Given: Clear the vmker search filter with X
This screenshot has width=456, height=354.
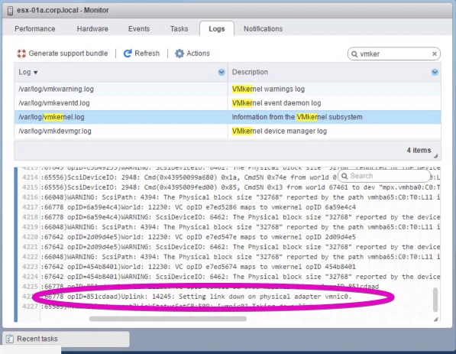Looking at the screenshot, I should click(x=434, y=54).
